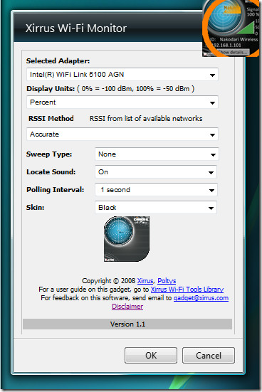Click the Nakodari Wireless SSID text

point(239,39)
